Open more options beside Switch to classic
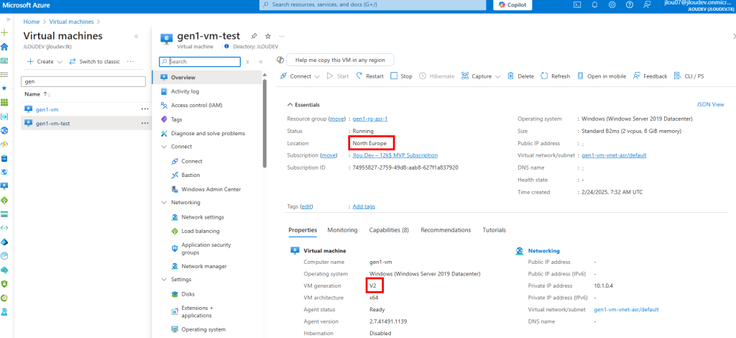736x338 pixels. tap(131, 62)
